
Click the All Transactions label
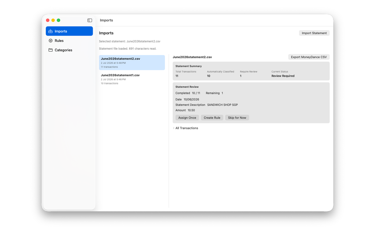pyautogui.click(x=187, y=128)
